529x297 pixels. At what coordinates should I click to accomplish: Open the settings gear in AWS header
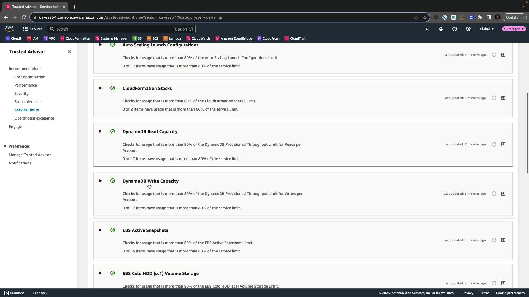pyautogui.click(x=468, y=29)
